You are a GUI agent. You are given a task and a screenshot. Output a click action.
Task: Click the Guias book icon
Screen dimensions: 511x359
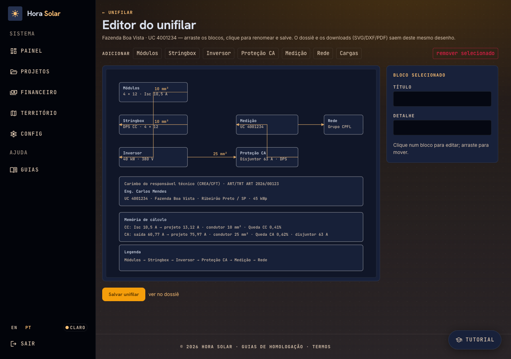point(14,170)
